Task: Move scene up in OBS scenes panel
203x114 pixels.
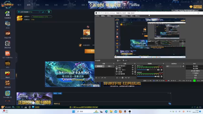Action: 102,78
